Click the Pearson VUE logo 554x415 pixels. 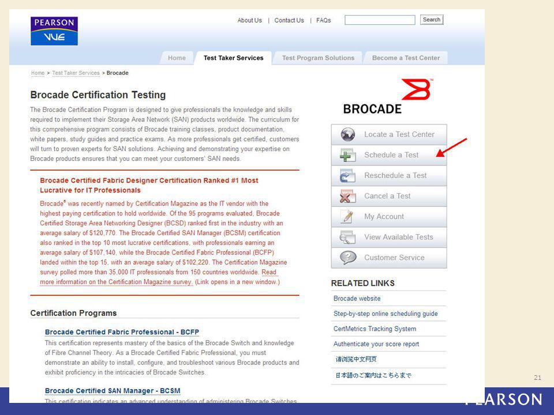(x=54, y=31)
